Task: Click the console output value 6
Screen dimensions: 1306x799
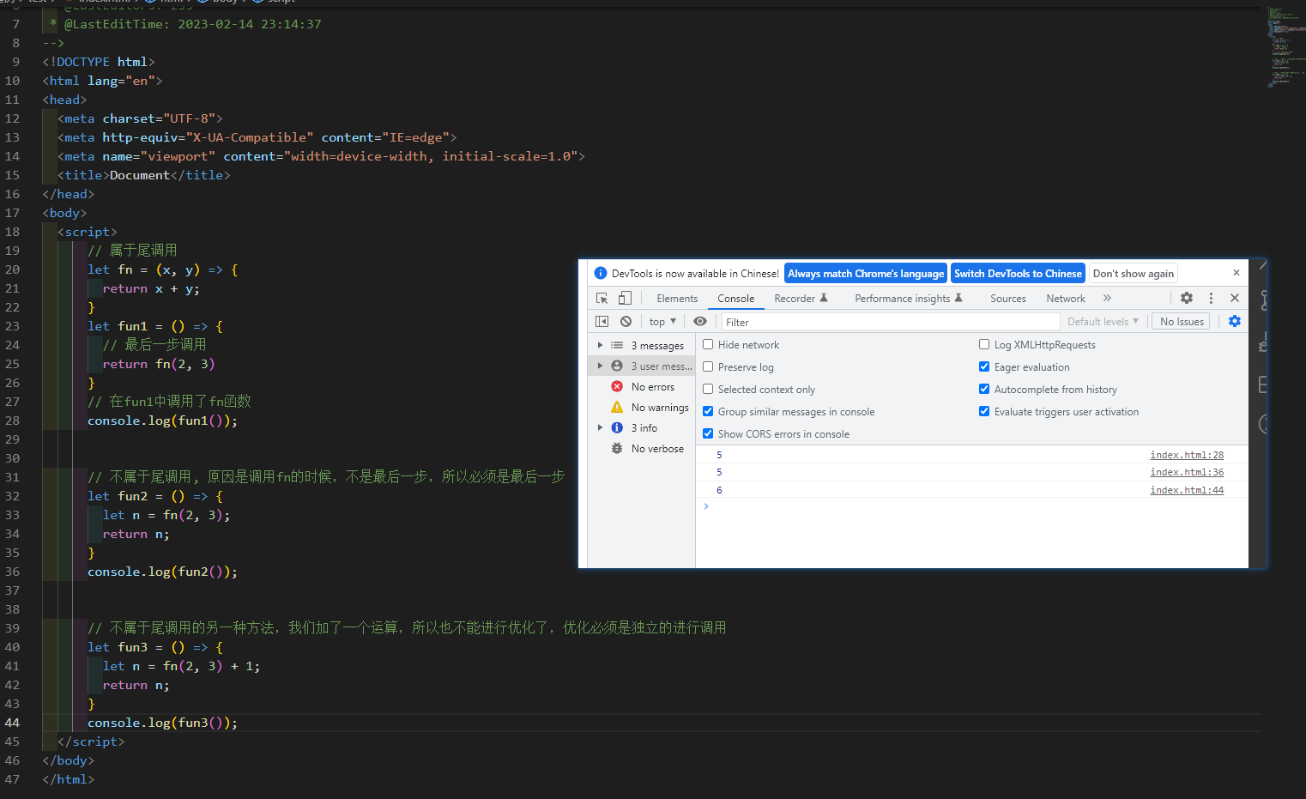Action: pos(719,490)
